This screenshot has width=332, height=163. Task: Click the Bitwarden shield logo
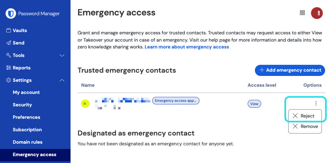11,14
